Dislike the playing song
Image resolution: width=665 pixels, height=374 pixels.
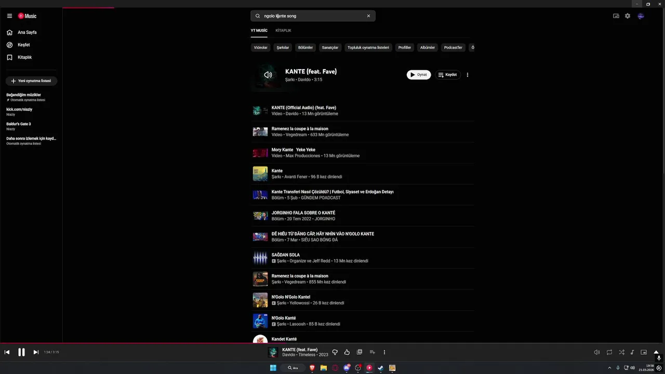pos(335,352)
